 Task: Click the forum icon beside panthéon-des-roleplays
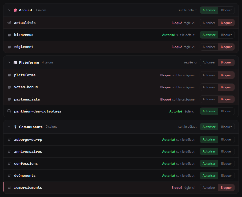click(9, 111)
